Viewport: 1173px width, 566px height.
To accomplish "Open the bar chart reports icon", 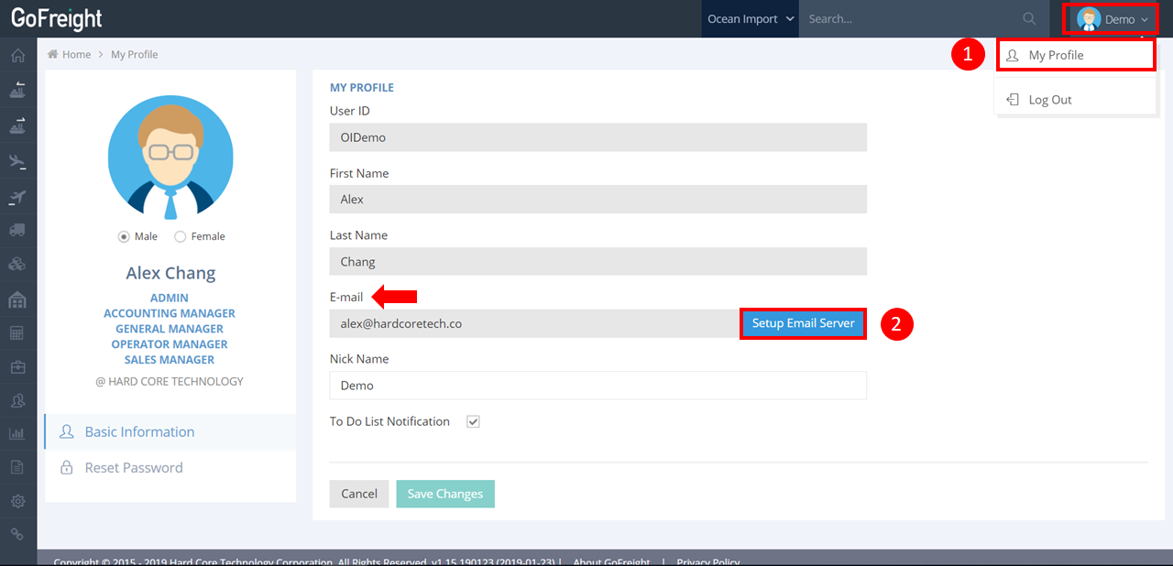I will pyautogui.click(x=17, y=434).
